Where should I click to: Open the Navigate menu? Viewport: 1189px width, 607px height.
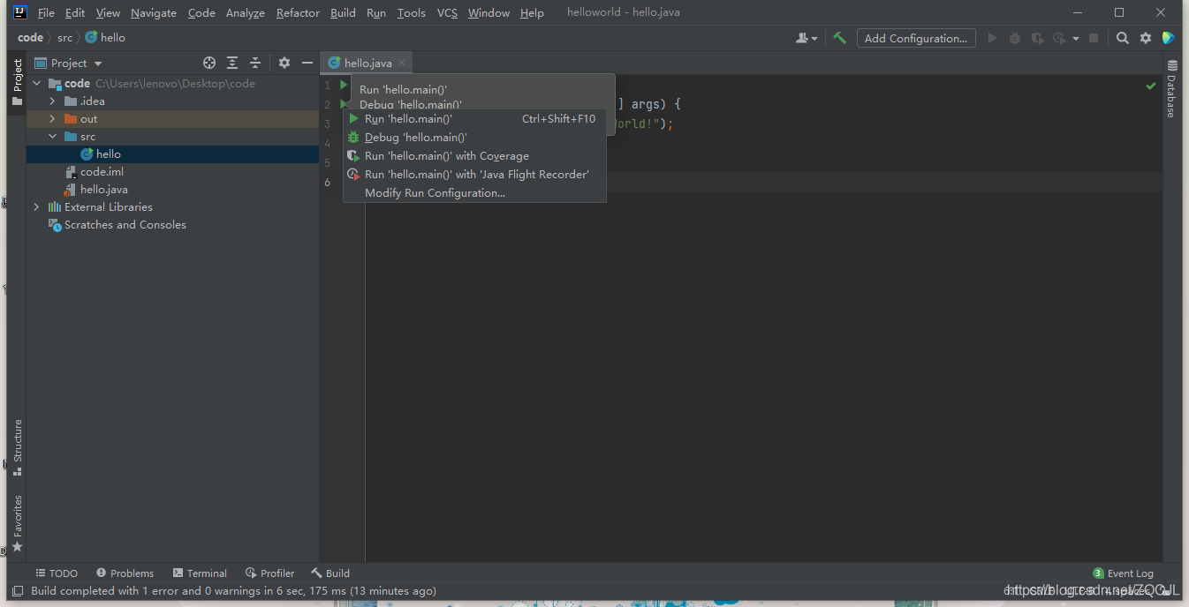tap(154, 12)
